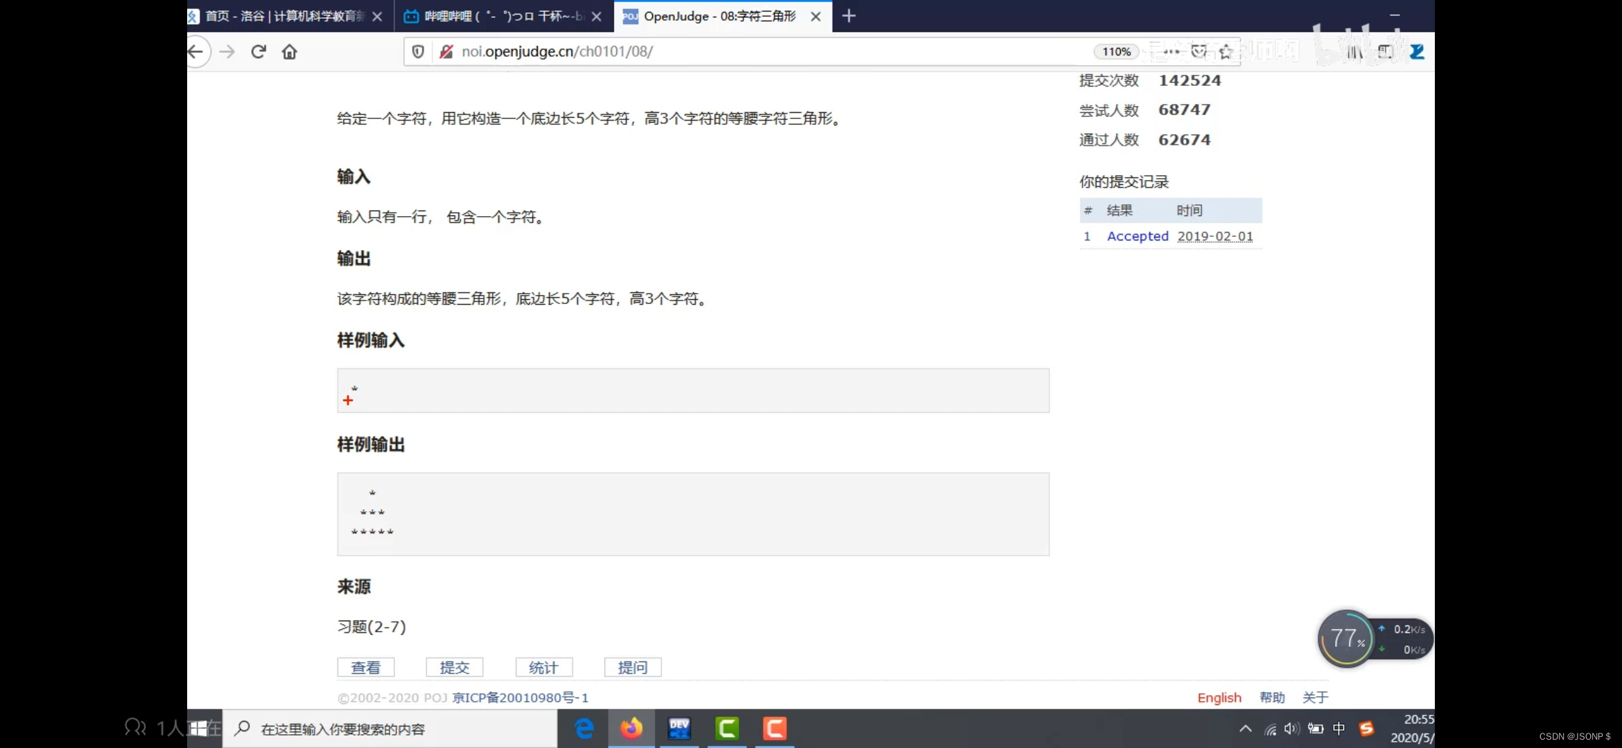This screenshot has width=1622, height=748.
Task: Go to browser home page
Action: tap(290, 51)
